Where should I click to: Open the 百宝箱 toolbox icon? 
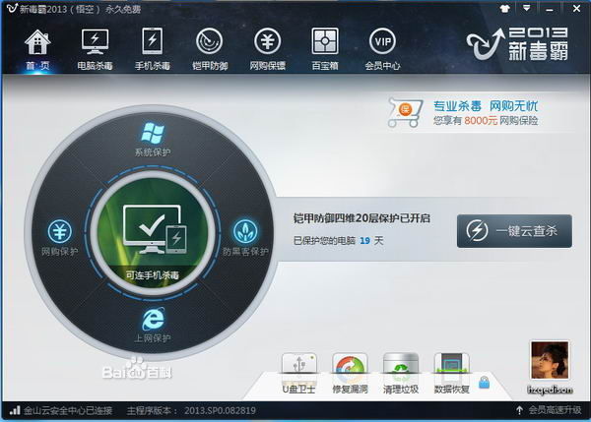[324, 48]
